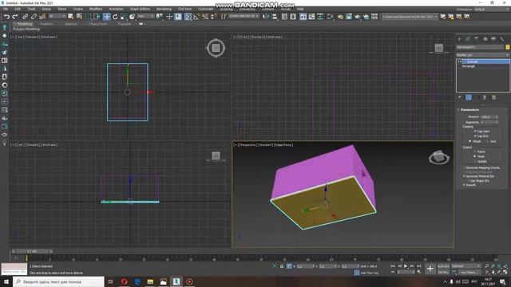Click the Windows taskbar search box
The height and width of the screenshot is (287, 511).
pos(58,281)
